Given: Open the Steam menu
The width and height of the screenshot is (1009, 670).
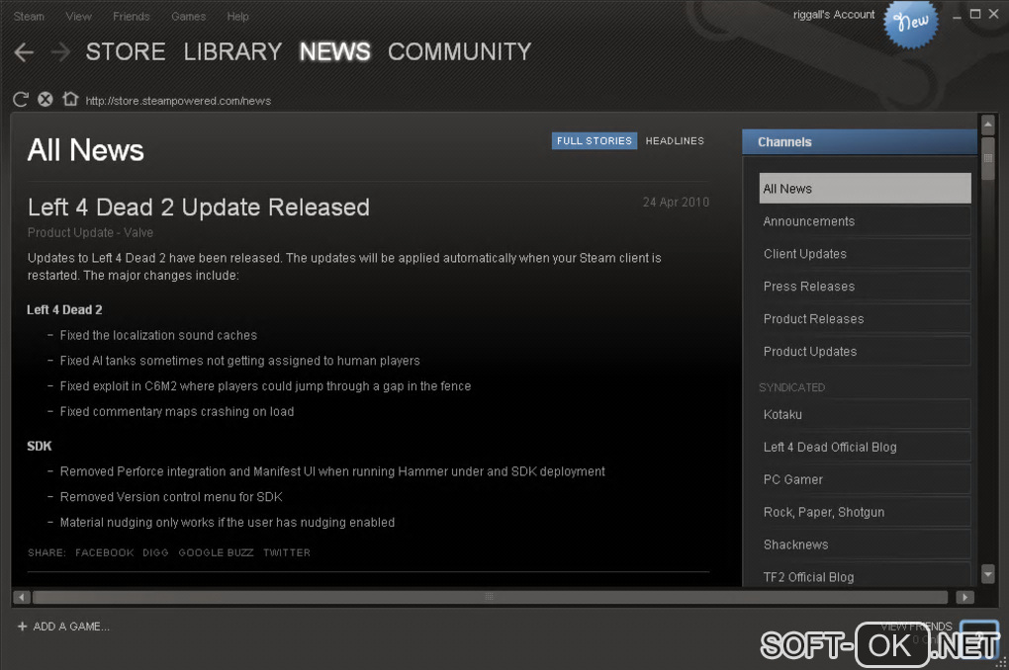Looking at the screenshot, I should point(29,17).
